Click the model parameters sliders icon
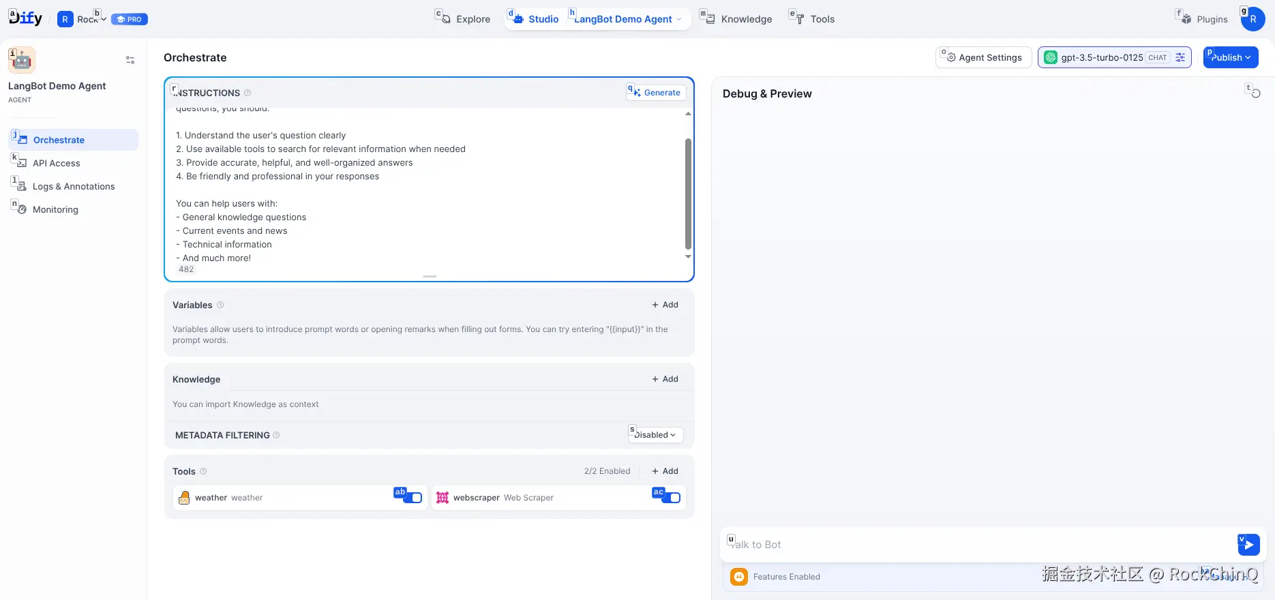This screenshot has height=600, width=1275. point(1180,57)
